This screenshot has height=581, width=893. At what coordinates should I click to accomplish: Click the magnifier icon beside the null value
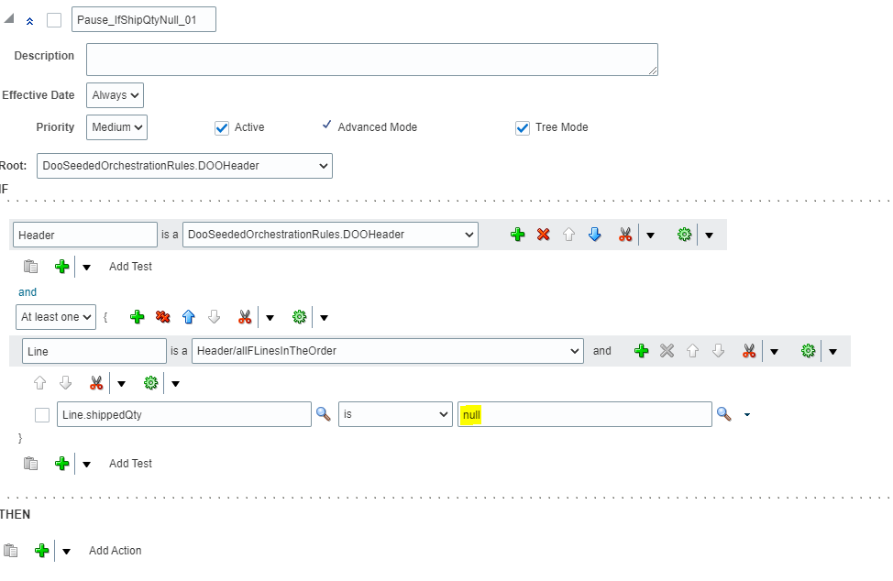(x=724, y=414)
